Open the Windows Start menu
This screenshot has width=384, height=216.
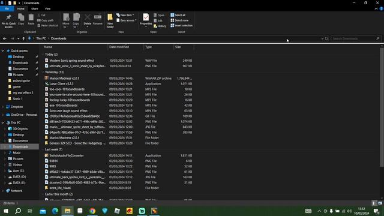(5, 211)
